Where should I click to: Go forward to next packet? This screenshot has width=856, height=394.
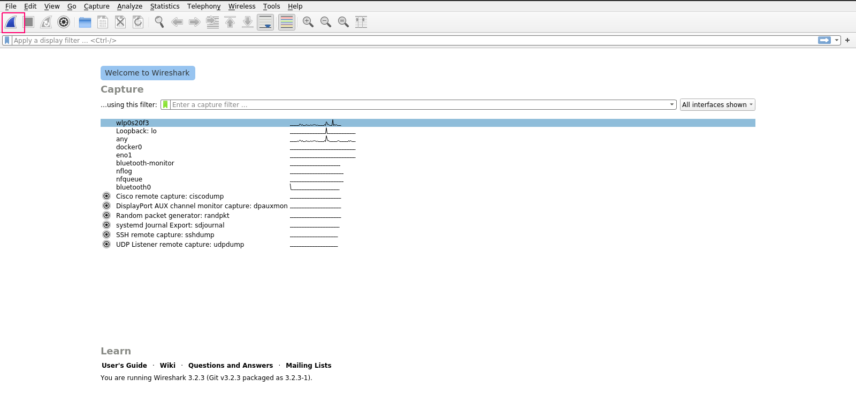[x=195, y=22]
